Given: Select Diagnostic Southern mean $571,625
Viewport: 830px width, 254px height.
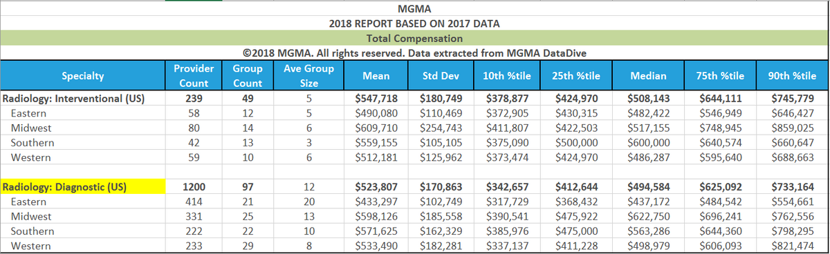Looking at the screenshot, I should point(377,232).
